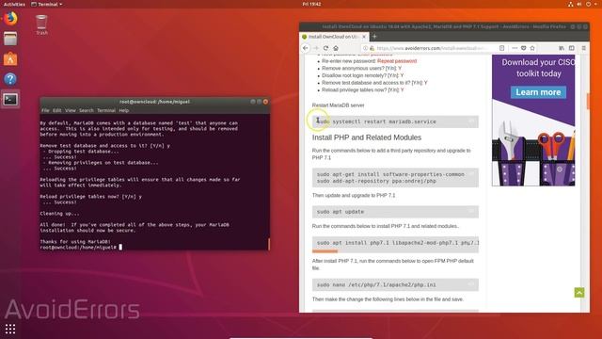This screenshot has width=602, height=339.
Task: Click the Learn more ad button
Action: (x=538, y=92)
